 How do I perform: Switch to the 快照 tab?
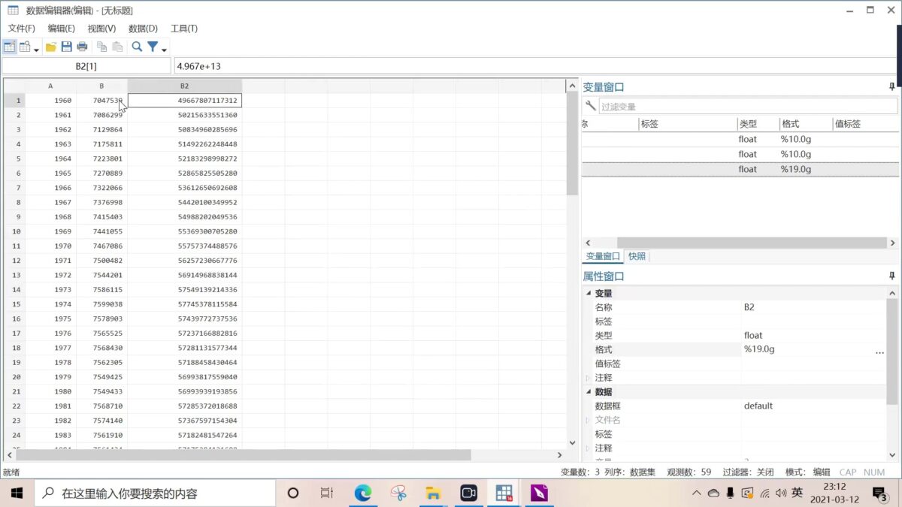point(637,256)
